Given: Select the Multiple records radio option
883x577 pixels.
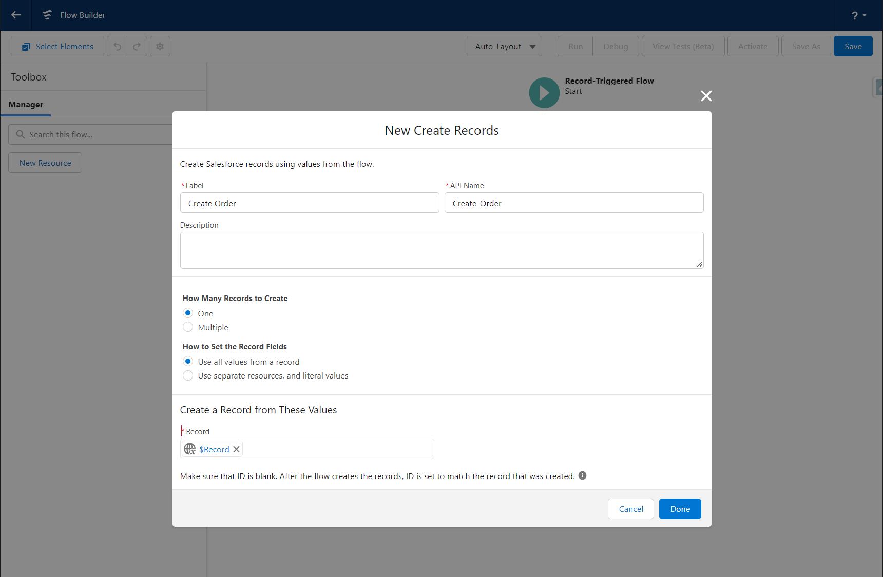Looking at the screenshot, I should [x=188, y=327].
